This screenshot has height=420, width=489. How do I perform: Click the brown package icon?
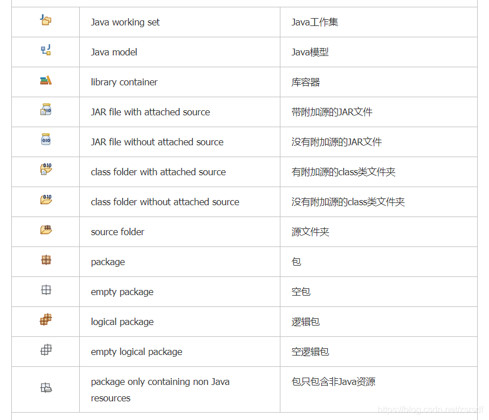[x=46, y=259]
